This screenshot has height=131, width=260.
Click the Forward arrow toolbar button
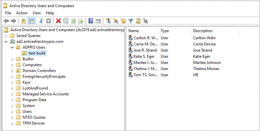[14, 21]
